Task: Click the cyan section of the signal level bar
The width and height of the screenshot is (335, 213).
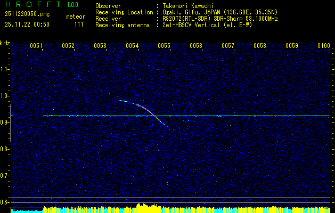Action: coord(27,211)
